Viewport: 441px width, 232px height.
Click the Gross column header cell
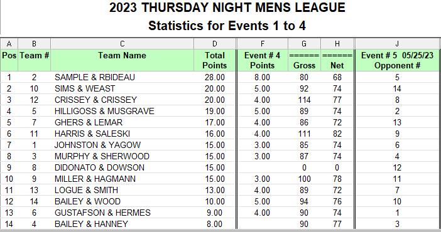304,60
